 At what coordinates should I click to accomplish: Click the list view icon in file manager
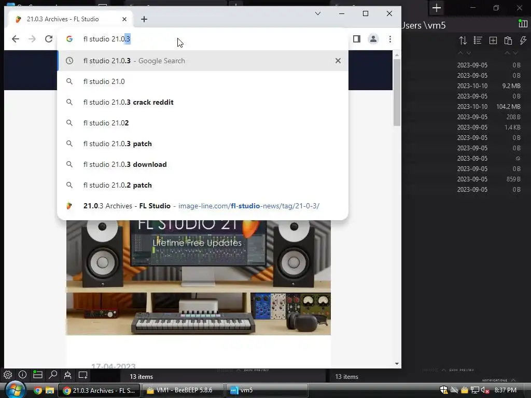pos(478,40)
